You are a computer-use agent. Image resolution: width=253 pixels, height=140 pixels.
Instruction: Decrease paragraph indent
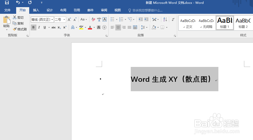click(140, 19)
